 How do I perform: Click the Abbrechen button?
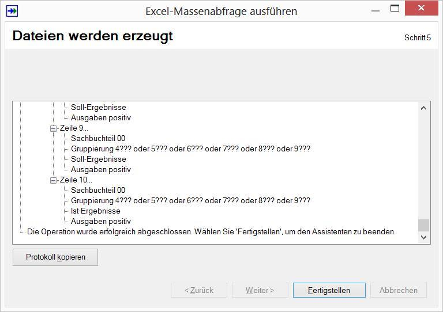pyautogui.click(x=399, y=290)
